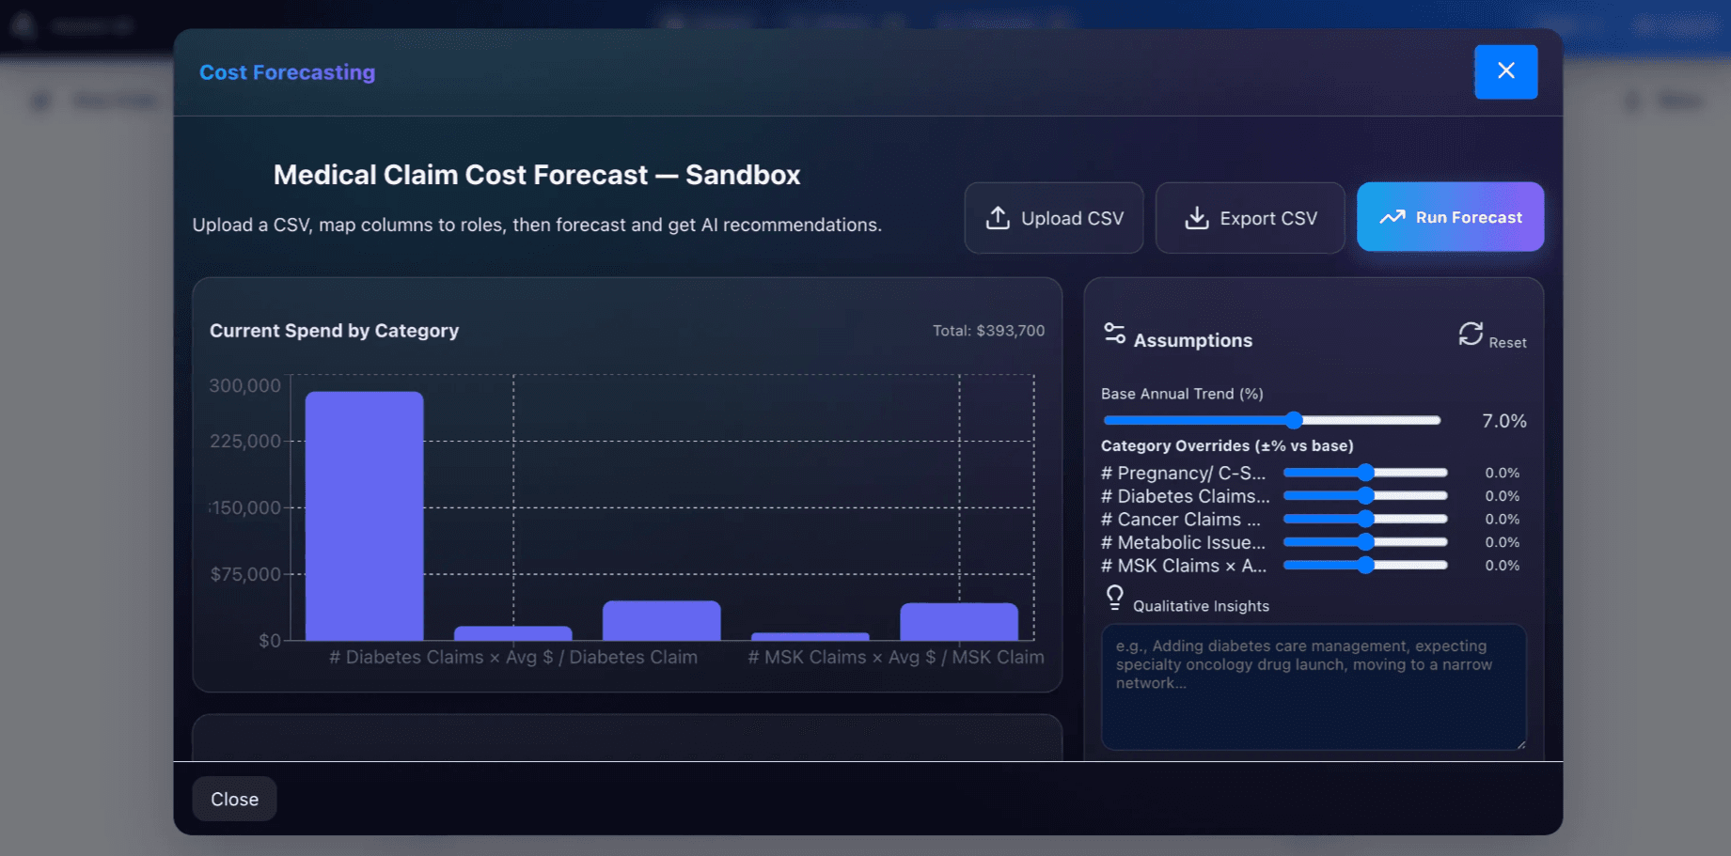The width and height of the screenshot is (1731, 856).
Task: Adjust the Cancer Claims override slider
Action: (x=1365, y=519)
